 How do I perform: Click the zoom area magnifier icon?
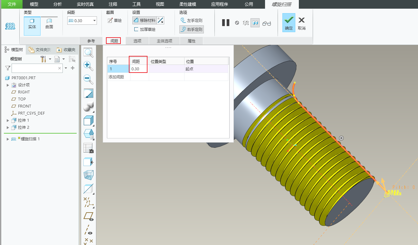coord(88,53)
